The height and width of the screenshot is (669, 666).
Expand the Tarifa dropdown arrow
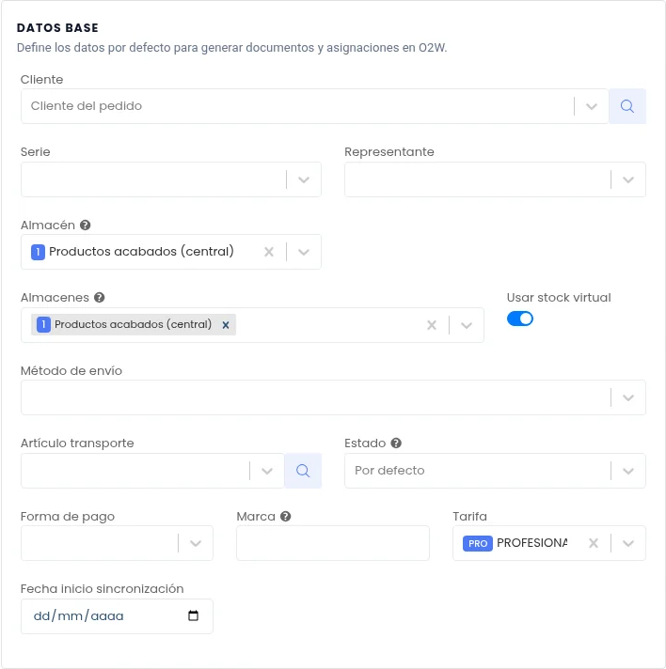(628, 543)
